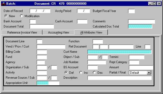Click the Ref Document Line field
This screenshot has height=94, width=163.
tap(147, 47)
